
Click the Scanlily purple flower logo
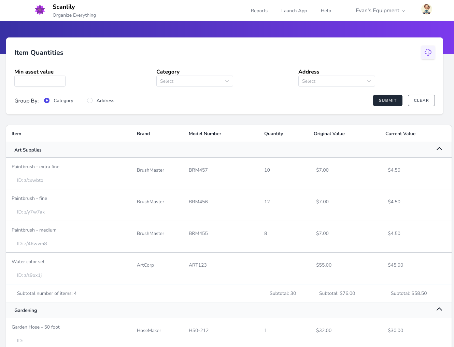point(40,10)
